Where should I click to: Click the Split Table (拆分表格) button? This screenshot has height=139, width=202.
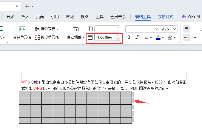click(47, 29)
